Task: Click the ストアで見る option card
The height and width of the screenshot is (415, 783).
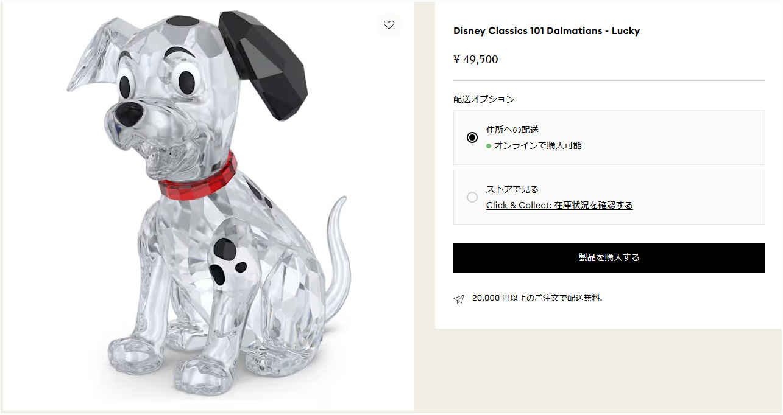Action: coord(609,197)
